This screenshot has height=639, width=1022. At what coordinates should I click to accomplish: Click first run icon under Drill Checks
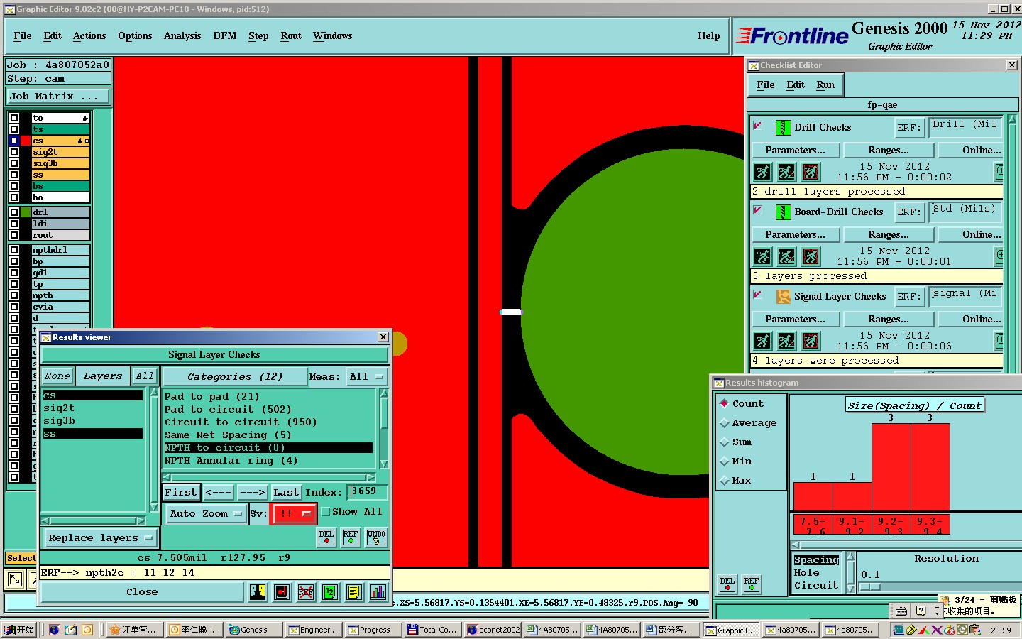pos(762,172)
